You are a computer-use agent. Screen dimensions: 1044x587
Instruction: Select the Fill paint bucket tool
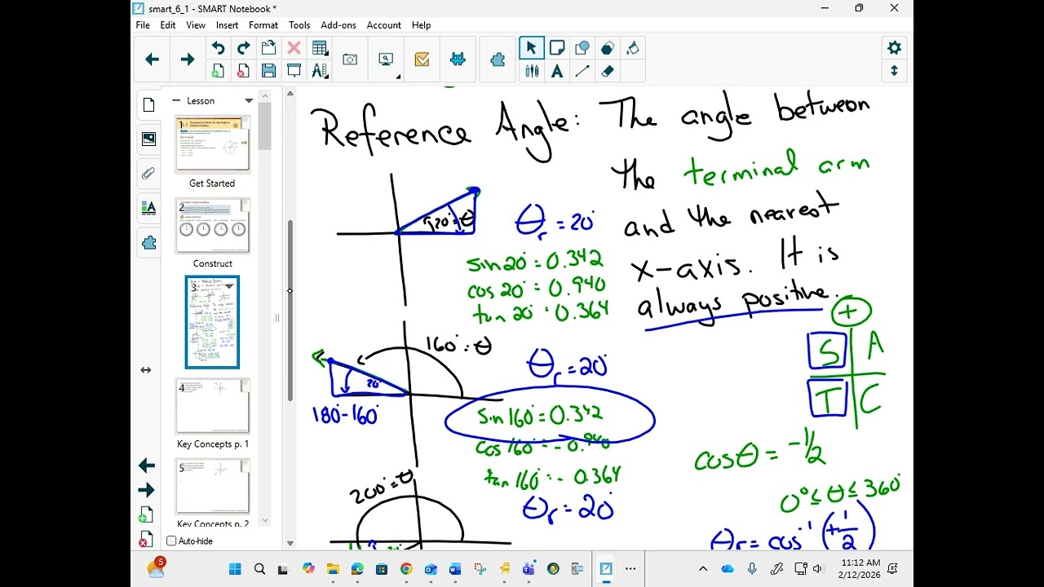[x=633, y=48]
